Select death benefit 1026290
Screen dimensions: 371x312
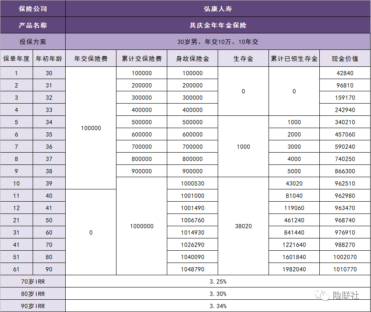192,245
